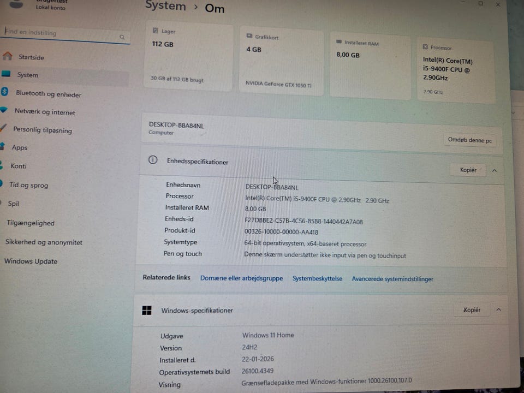Open Spil settings
Screen dimensions: 524x393
(13, 204)
